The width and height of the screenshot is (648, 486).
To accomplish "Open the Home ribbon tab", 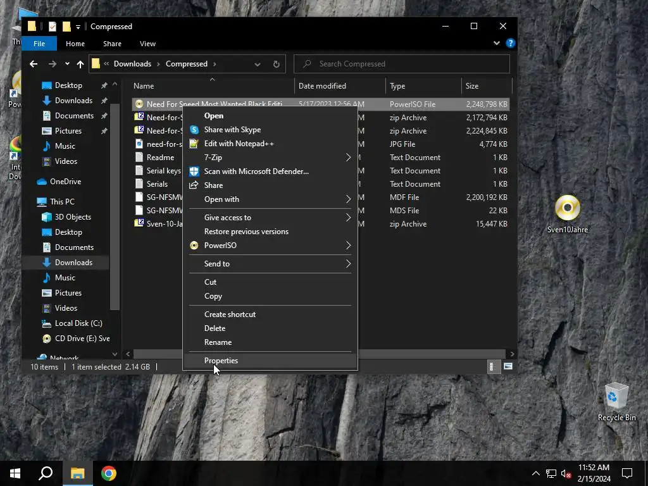I will pos(75,44).
